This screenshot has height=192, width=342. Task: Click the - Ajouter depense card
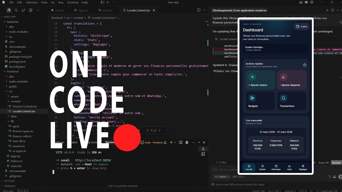(x=292, y=80)
